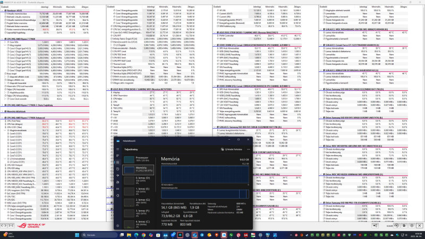This screenshot has height=239, width=425.
Task: Click Új feladat futtatása button
Action: [232, 149]
